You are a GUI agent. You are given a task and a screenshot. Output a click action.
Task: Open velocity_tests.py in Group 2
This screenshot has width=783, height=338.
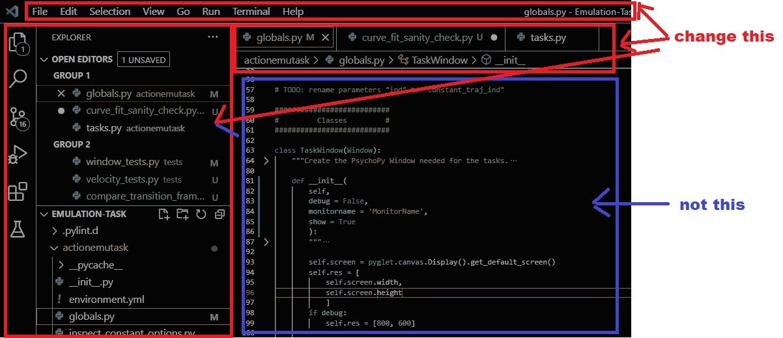134,179
